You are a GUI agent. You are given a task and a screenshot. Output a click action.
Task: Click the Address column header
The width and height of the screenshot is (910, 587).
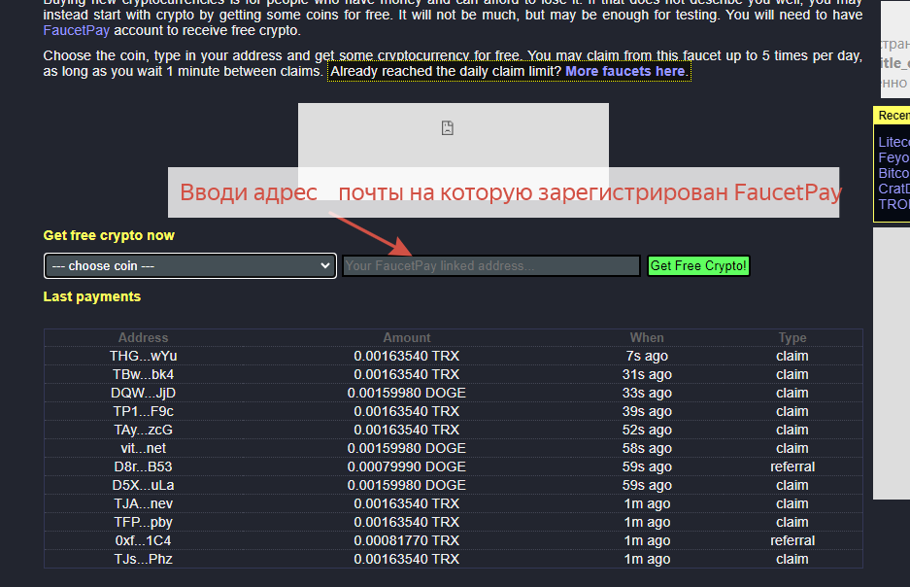[144, 337]
